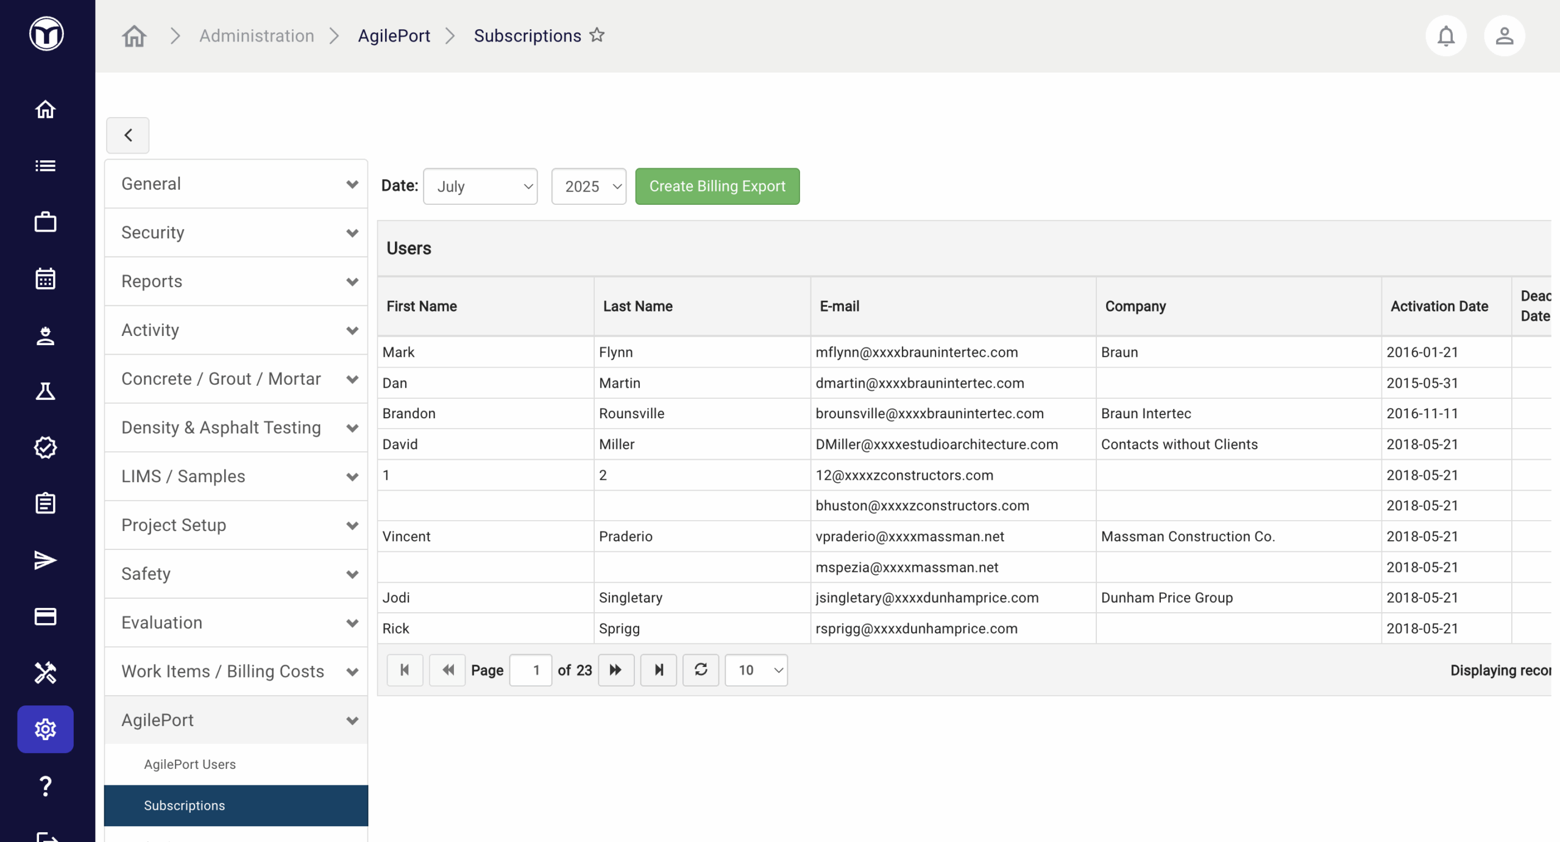Screen dimensions: 1560x842
Task: Select Contacts without Clients company cell
Action: 1238,444
